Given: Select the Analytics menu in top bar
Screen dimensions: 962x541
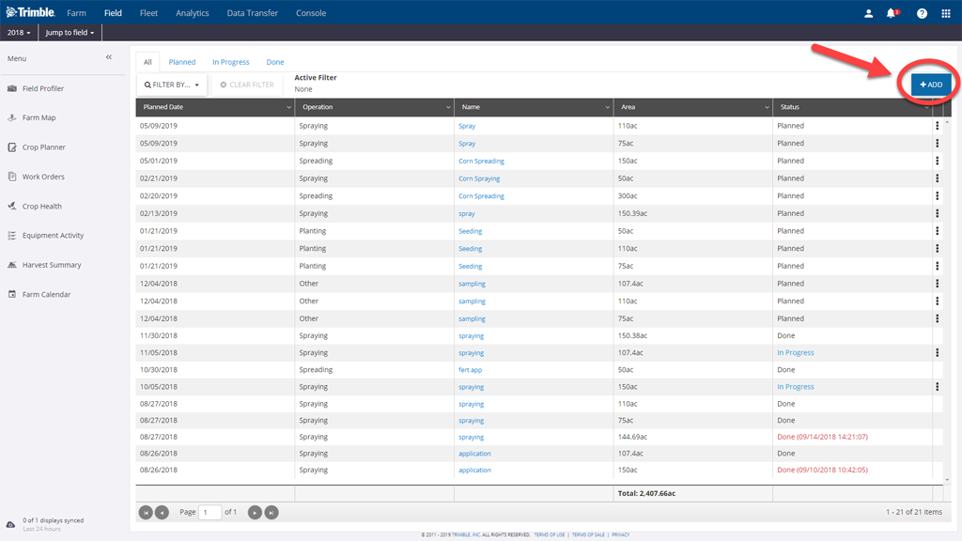Looking at the screenshot, I should click(192, 13).
